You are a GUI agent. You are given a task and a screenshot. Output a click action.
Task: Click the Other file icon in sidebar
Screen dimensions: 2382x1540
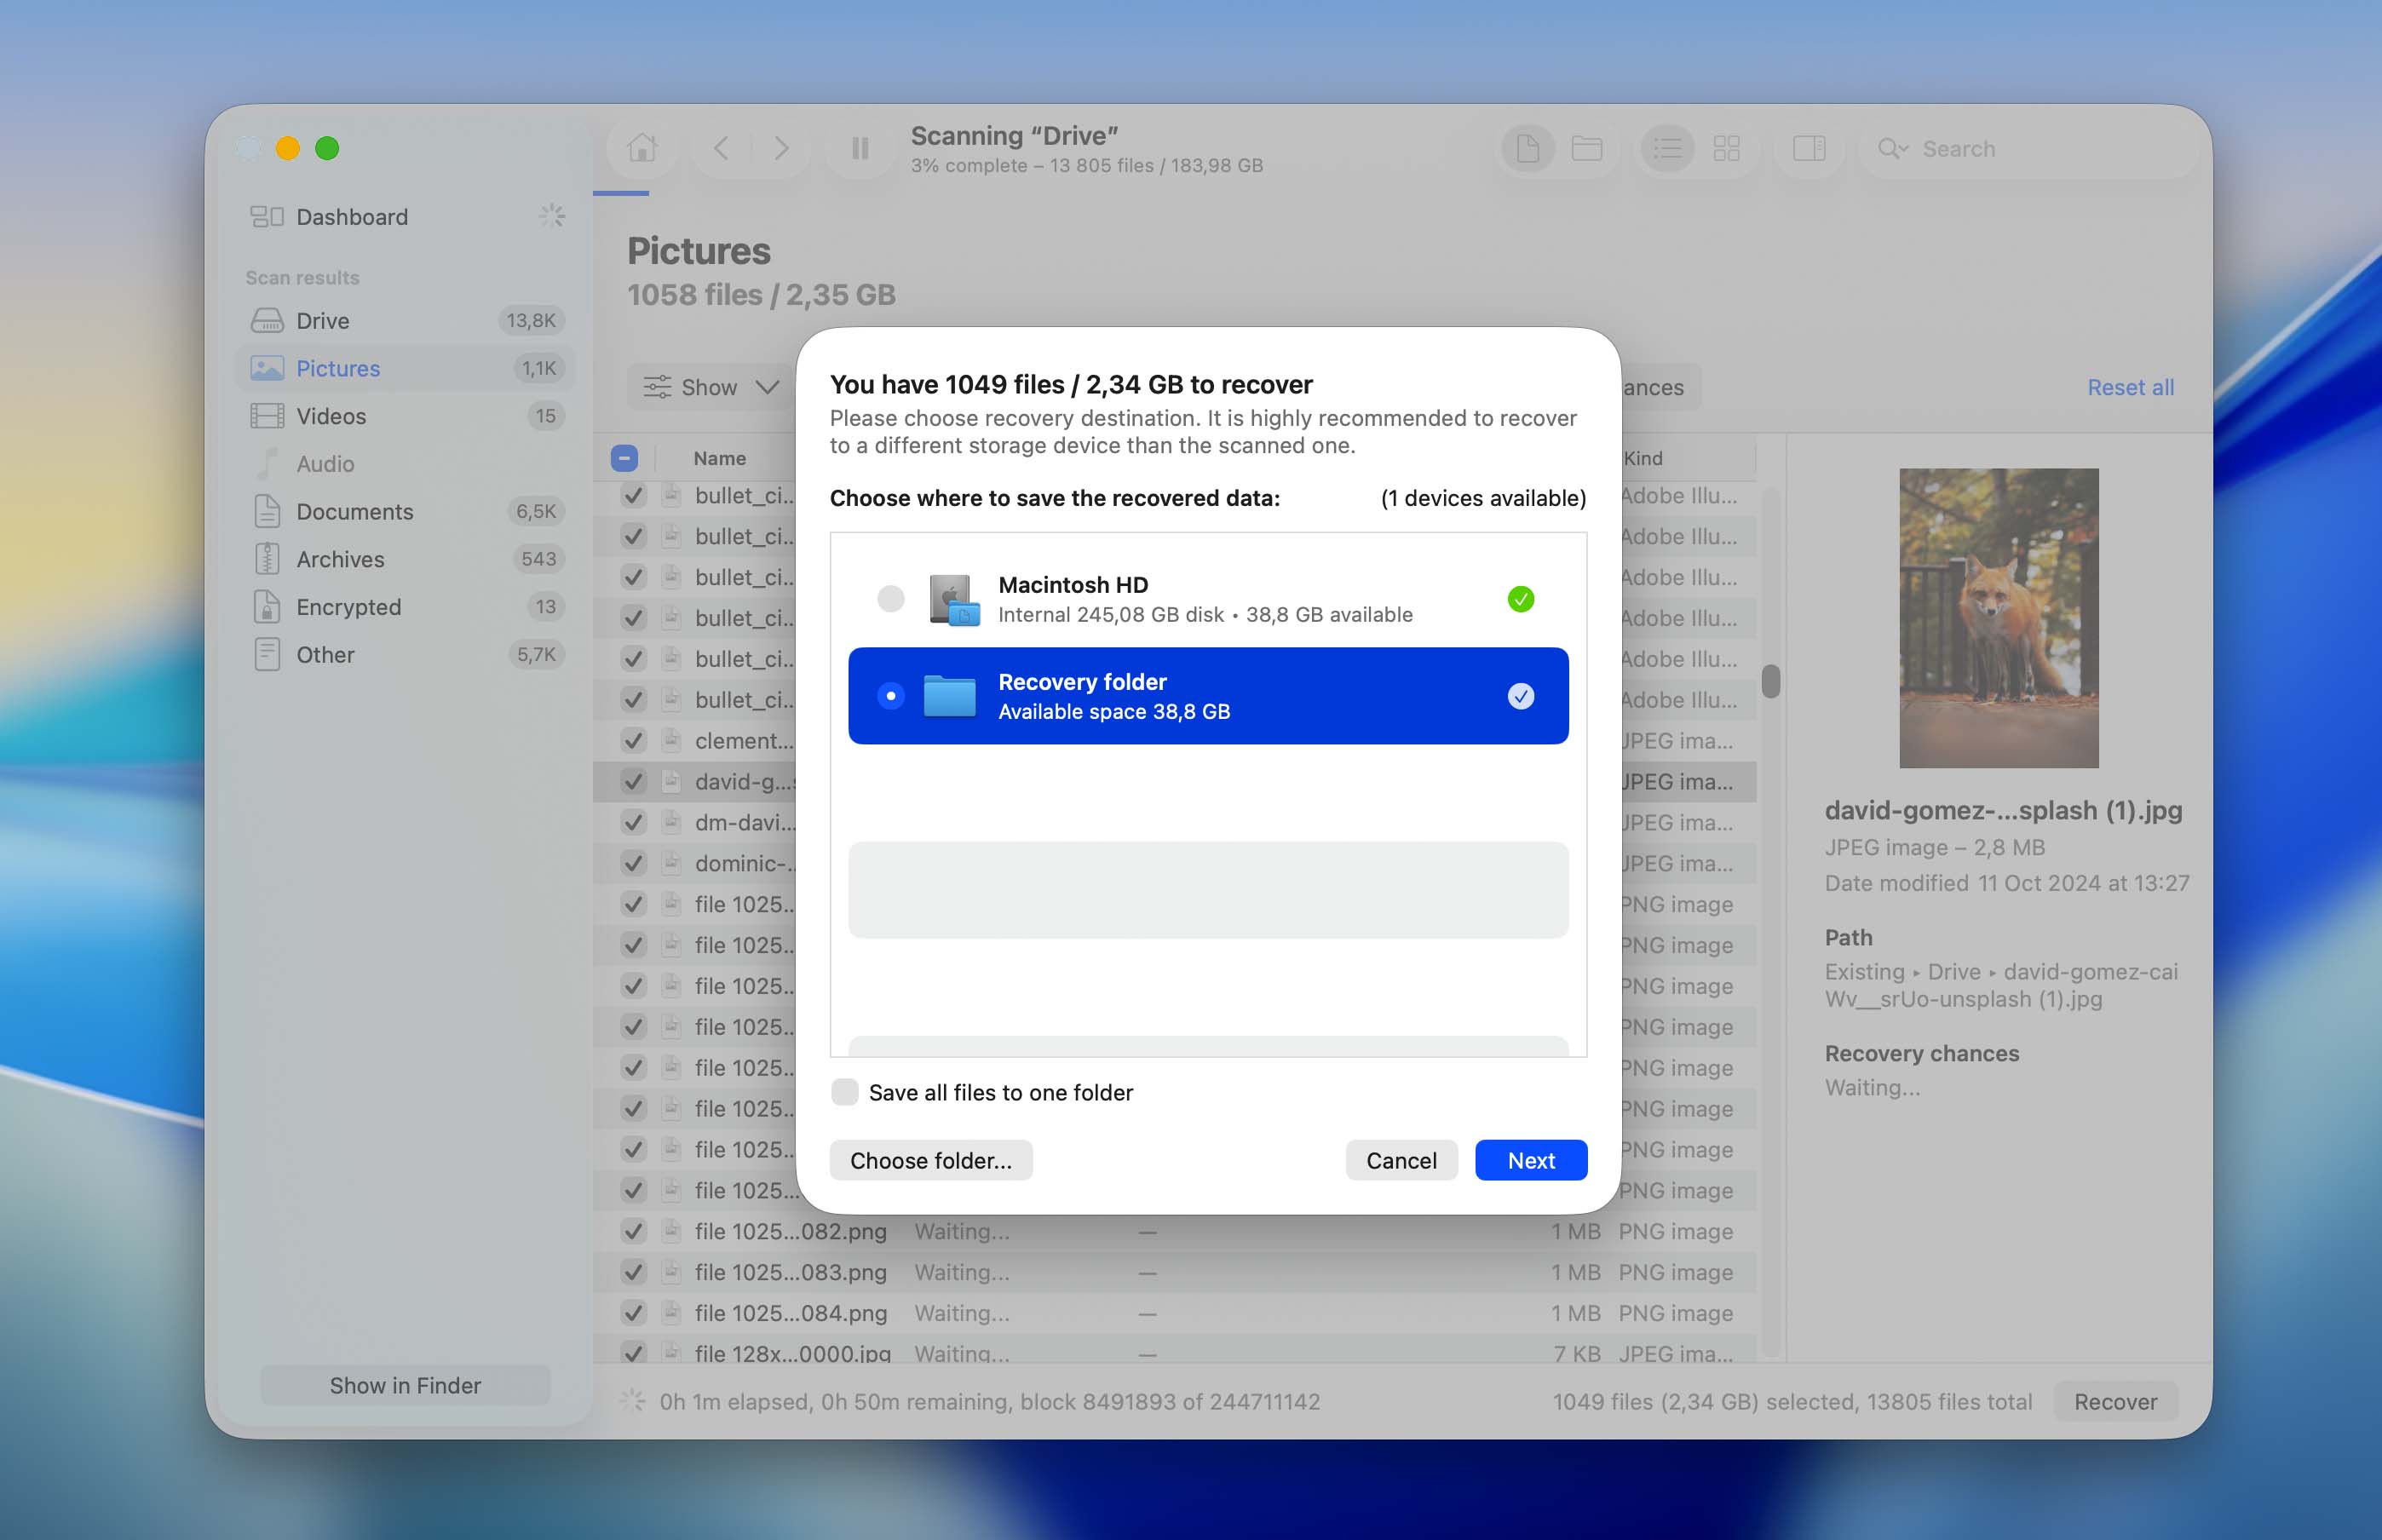(x=267, y=655)
